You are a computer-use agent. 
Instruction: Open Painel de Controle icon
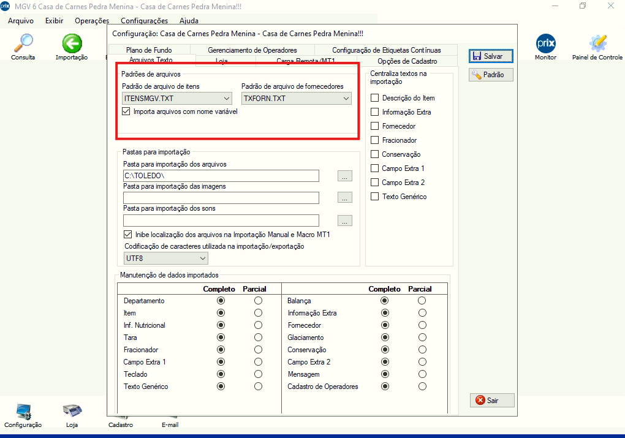(597, 44)
